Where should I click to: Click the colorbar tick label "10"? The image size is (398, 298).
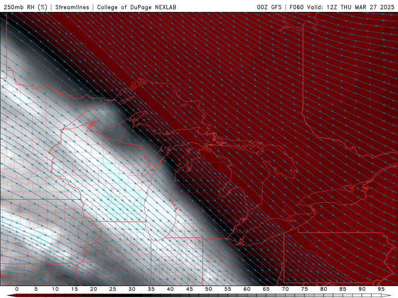[x=55, y=289]
